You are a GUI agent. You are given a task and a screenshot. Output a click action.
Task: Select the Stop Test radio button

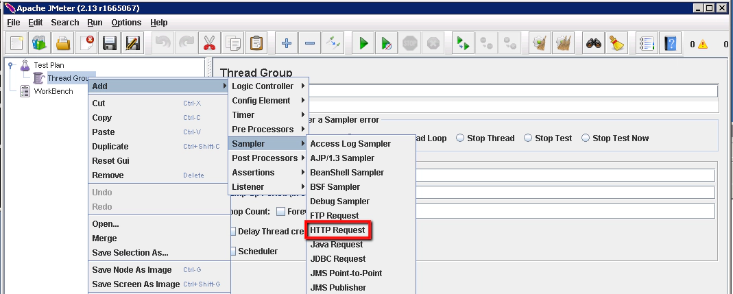pyautogui.click(x=528, y=138)
